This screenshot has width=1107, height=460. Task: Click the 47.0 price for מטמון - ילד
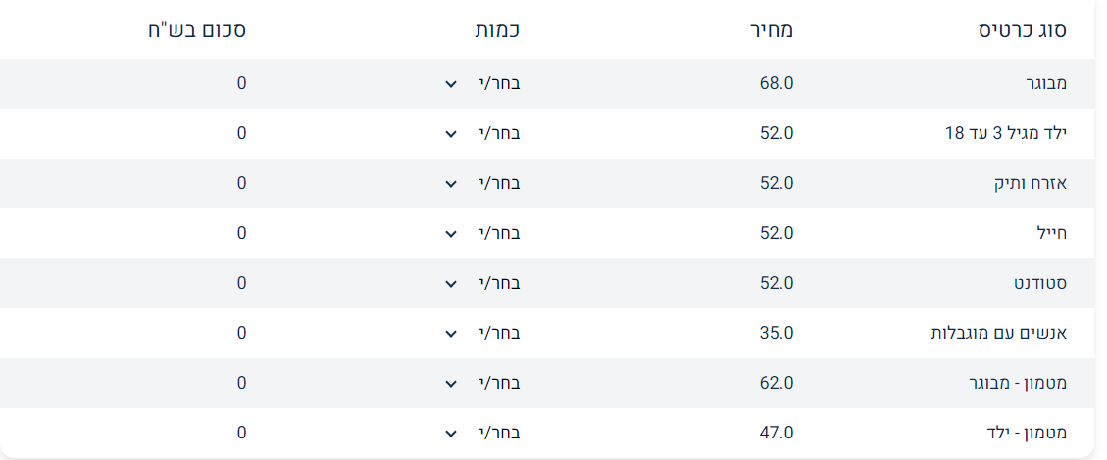(776, 433)
